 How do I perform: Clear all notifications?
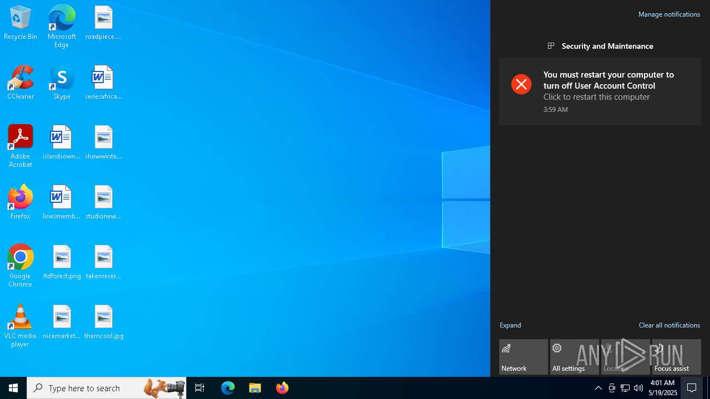[669, 325]
